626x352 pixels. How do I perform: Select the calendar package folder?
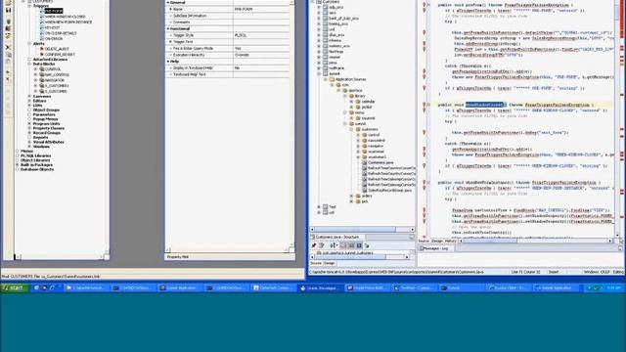coord(368,102)
